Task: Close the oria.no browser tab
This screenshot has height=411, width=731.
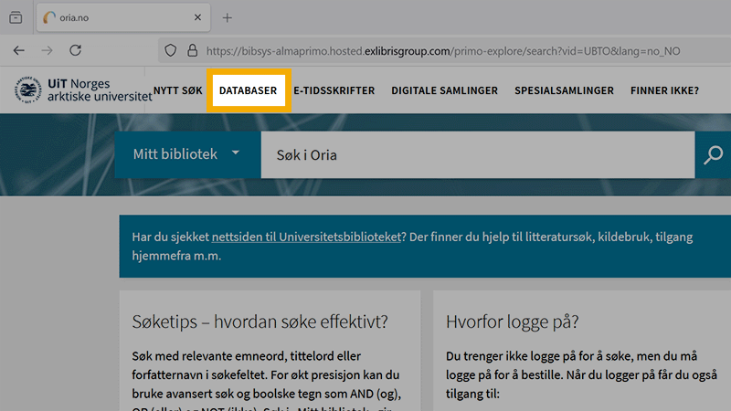Action: (196, 18)
